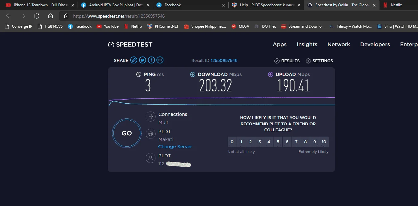Image resolution: width=418 pixels, height=206 pixels.
Task: Reload the Speedtest page
Action: [37, 16]
